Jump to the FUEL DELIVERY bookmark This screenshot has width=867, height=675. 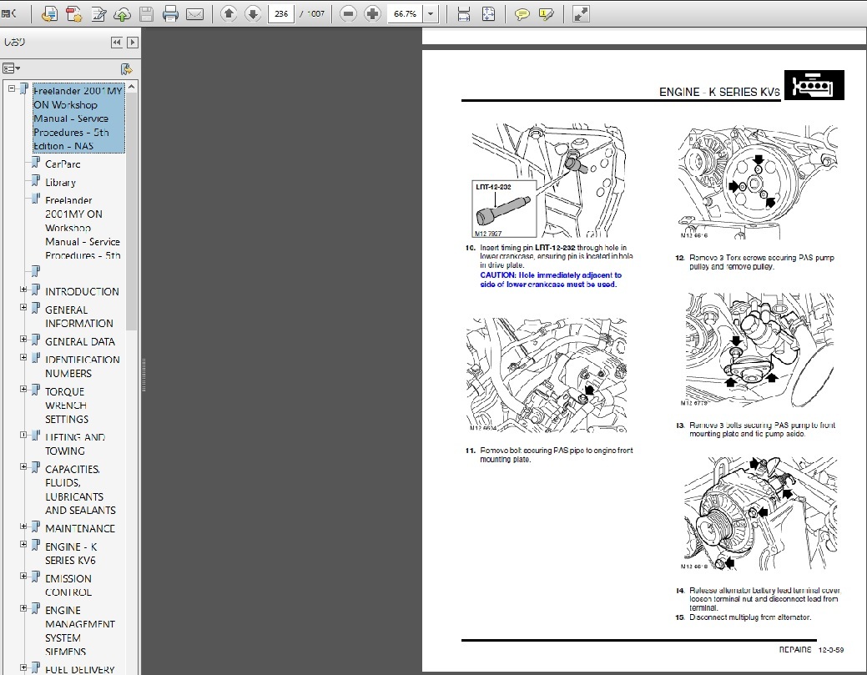(80, 669)
